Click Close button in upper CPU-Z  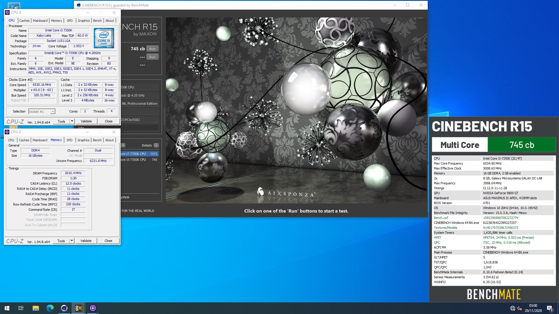point(109,121)
